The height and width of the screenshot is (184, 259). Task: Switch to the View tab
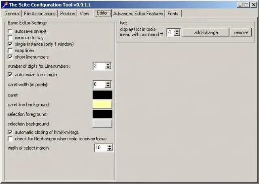[x=85, y=13]
